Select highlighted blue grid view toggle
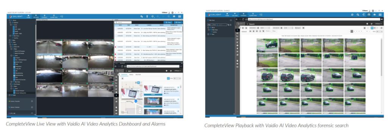388x137 pixels. click(372, 28)
